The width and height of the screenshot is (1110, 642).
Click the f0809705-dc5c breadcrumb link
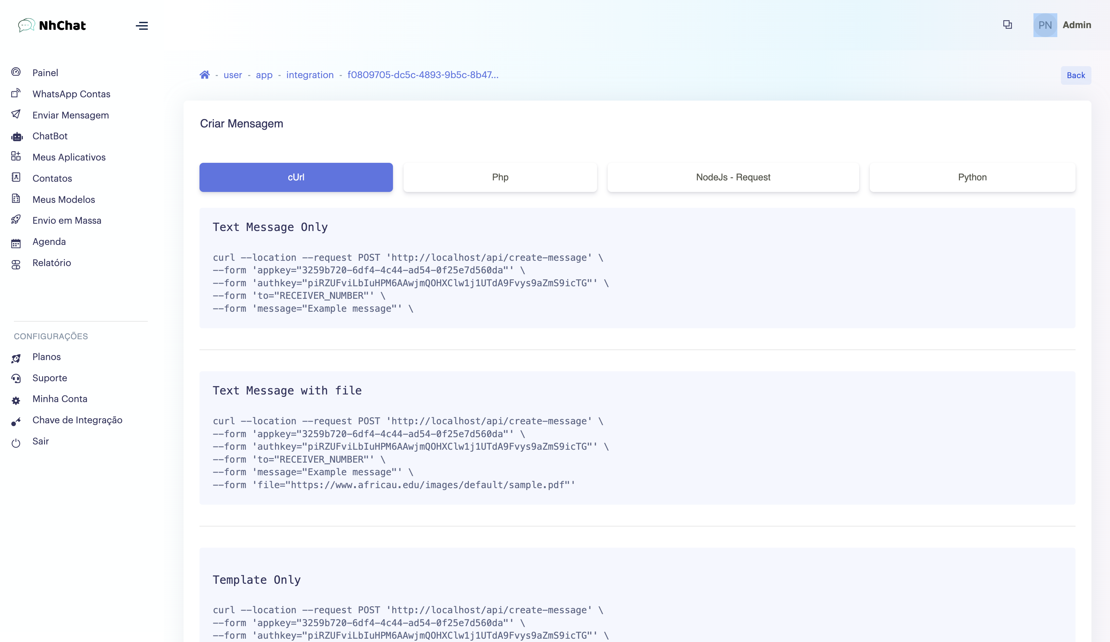coord(423,75)
